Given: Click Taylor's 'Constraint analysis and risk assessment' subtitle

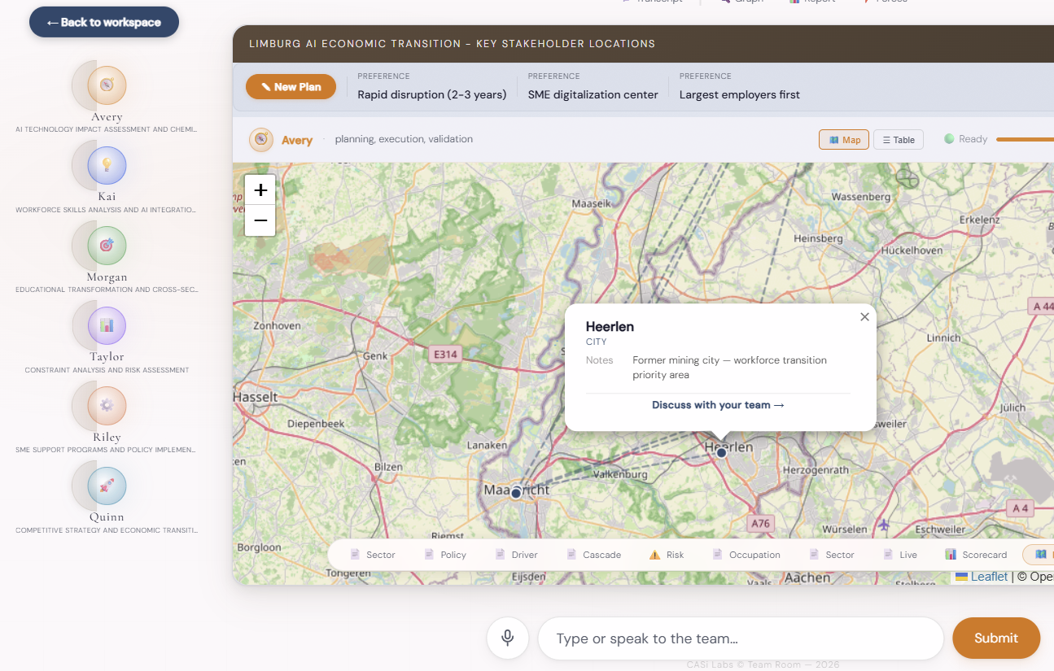Looking at the screenshot, I should pos(107,370).
